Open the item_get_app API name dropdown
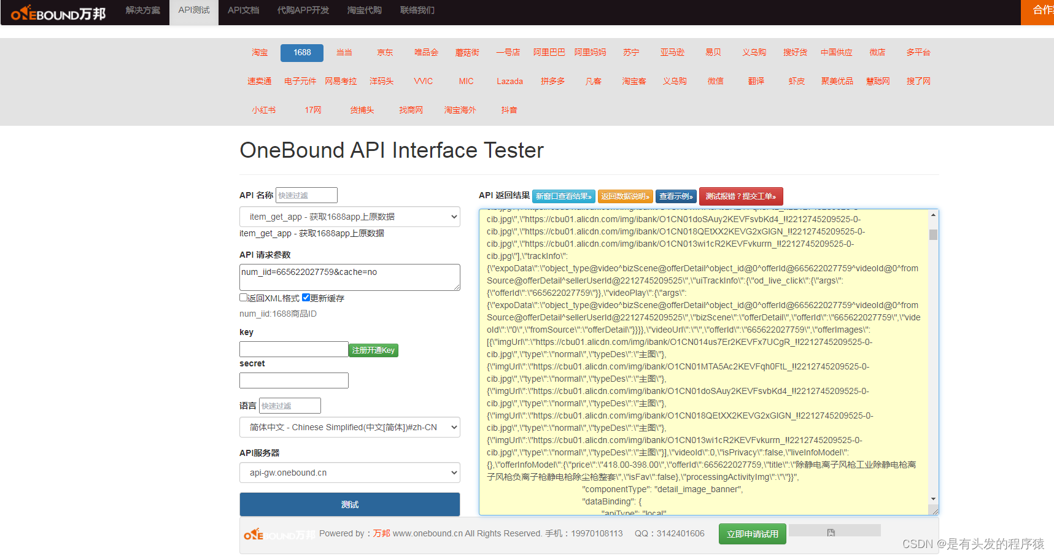1054x556 pixels. point(350,217)
